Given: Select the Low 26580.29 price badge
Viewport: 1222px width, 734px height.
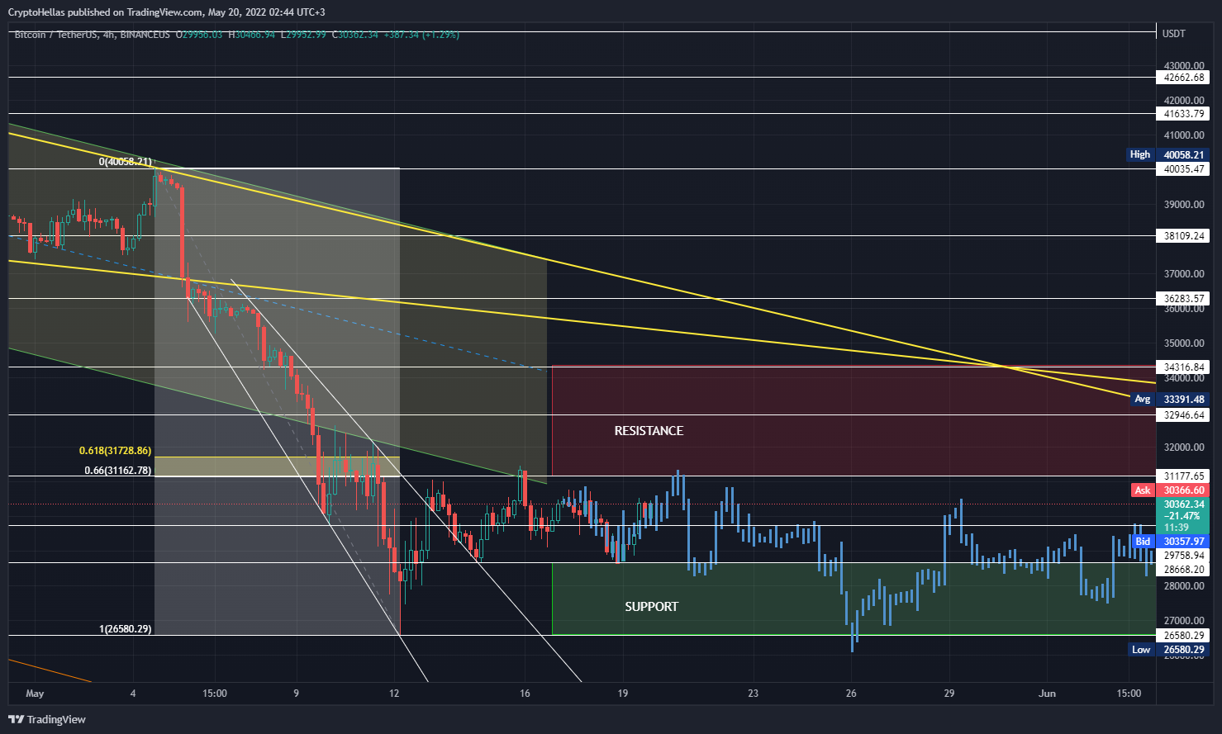Looking at the screenshot, I should (x=1167, y=650).
